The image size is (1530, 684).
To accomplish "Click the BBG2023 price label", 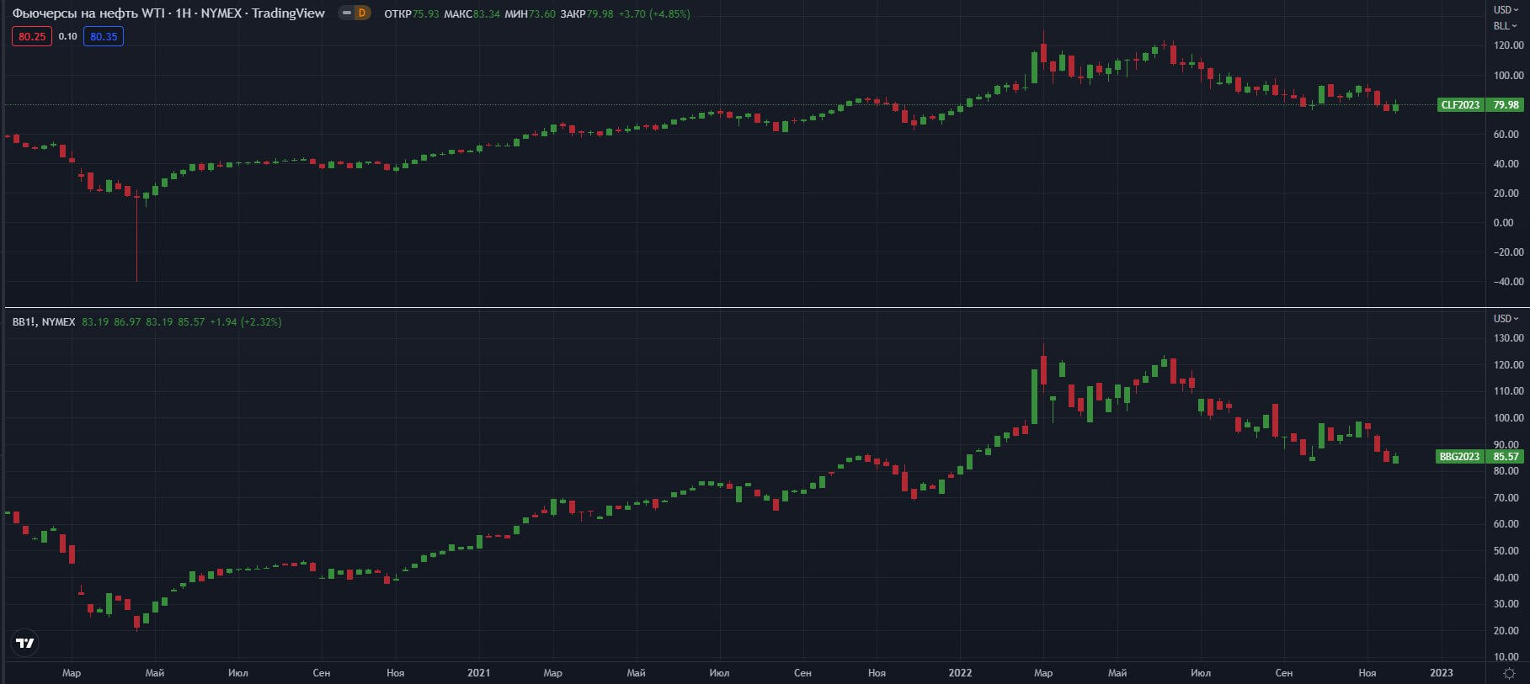I will 1459,457.
